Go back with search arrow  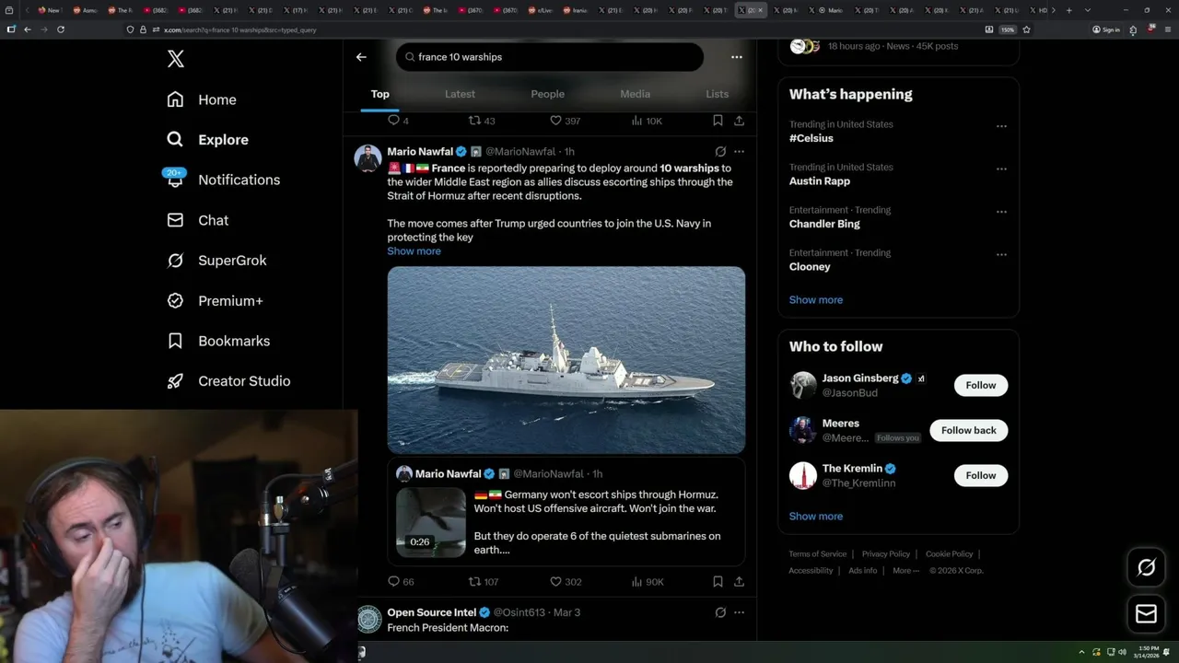coord(361,57)
